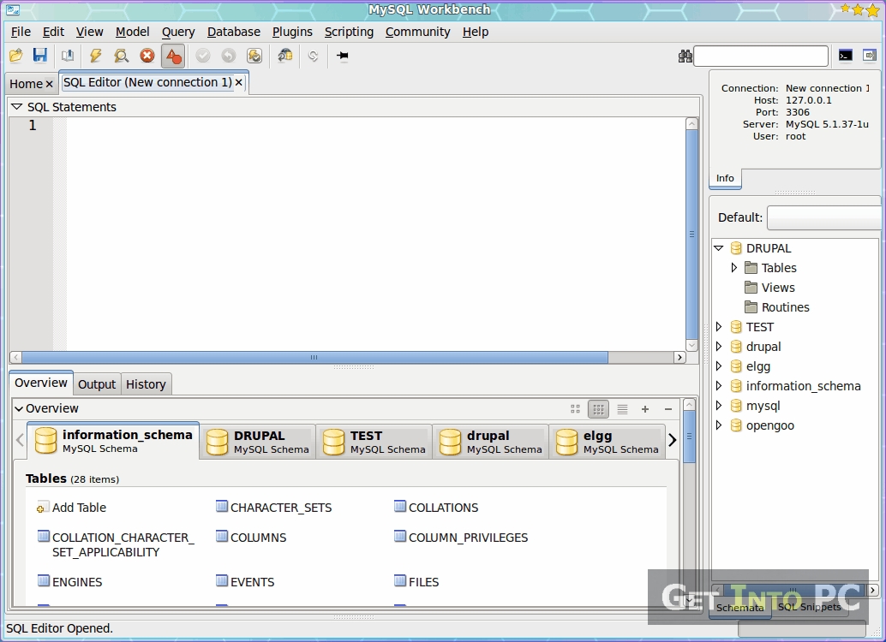Open the Plugins menu
This screenshot has width=886, height=642.
point(292,33)
